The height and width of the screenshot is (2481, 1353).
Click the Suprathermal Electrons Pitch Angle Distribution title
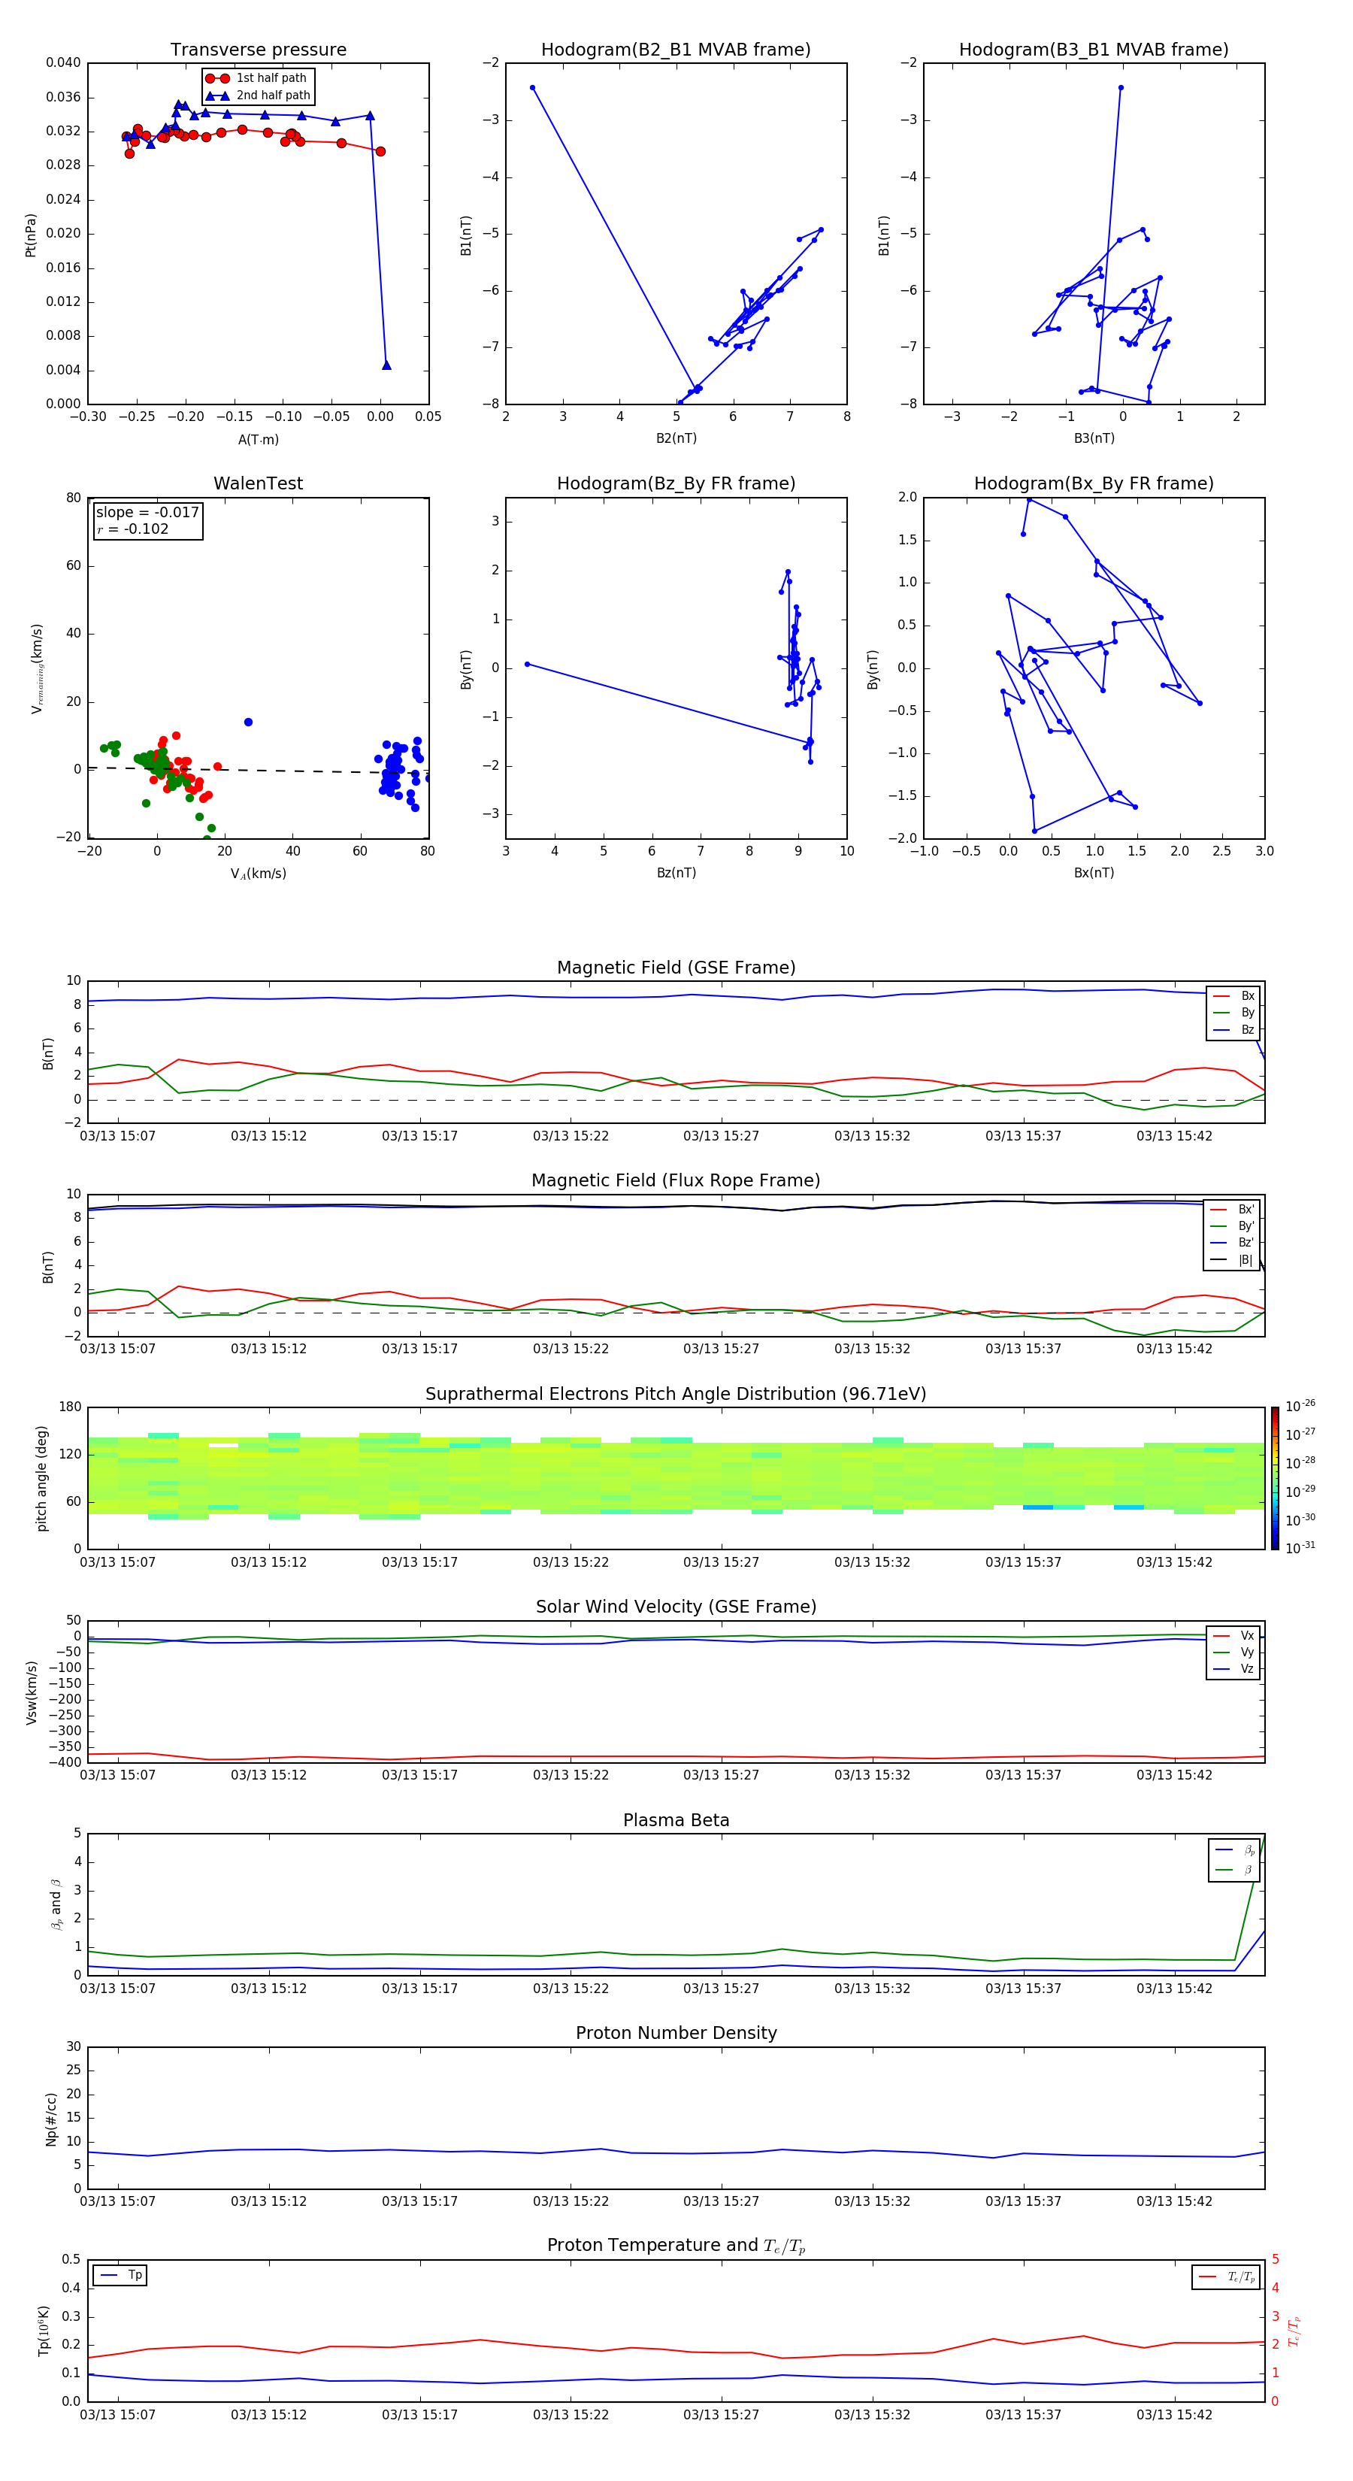pos(676,1395)
